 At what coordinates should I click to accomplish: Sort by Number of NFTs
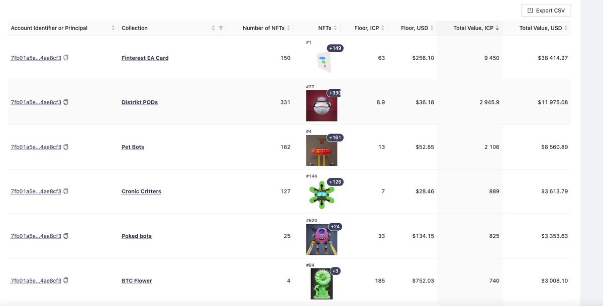[288, 28]
